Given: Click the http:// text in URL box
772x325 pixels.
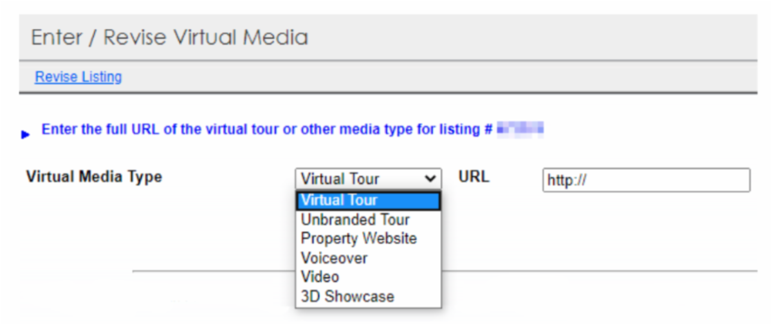Looking at the screenshot, I should point(567,181).
